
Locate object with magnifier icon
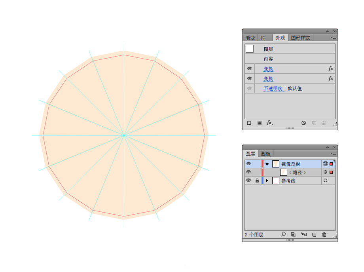point(283,234)
